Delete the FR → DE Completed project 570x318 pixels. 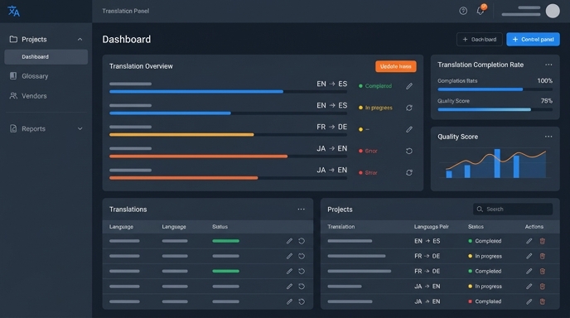pos(542,271)
